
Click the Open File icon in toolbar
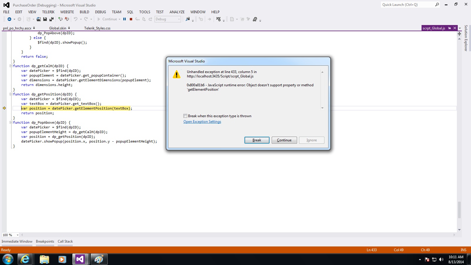pyautogui.click(x=39, y=19)
